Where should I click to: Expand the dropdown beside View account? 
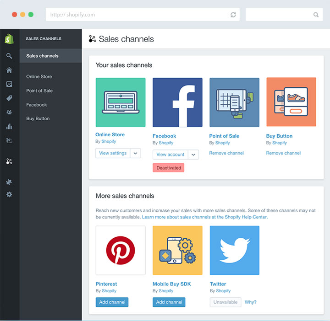pos(193,155)
